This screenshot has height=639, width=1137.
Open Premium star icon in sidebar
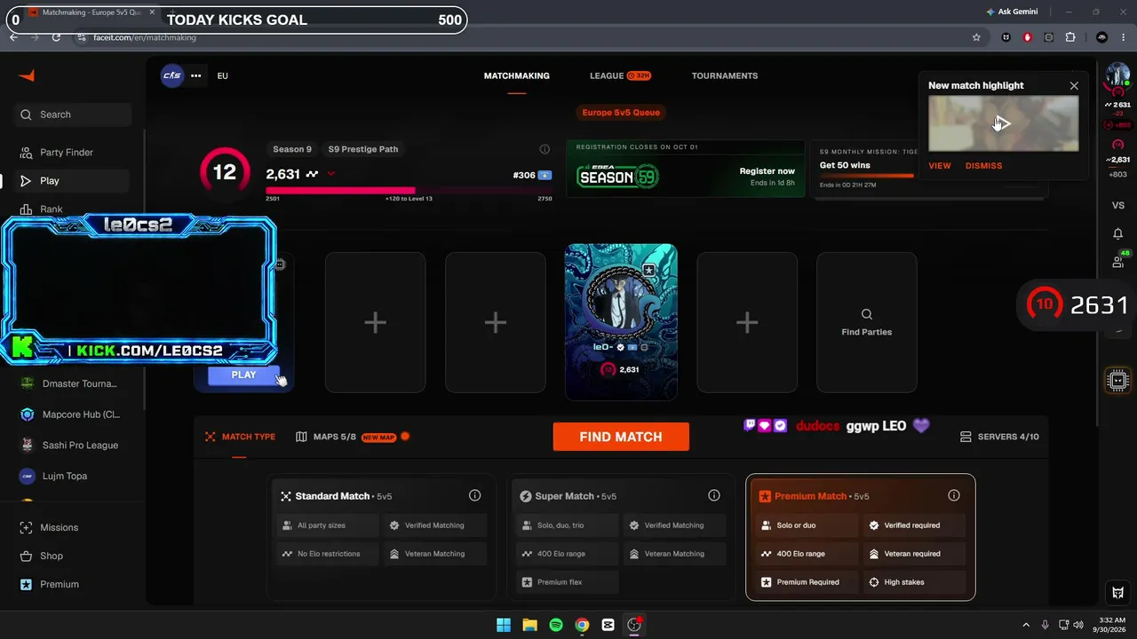click(x=26, y=584)
